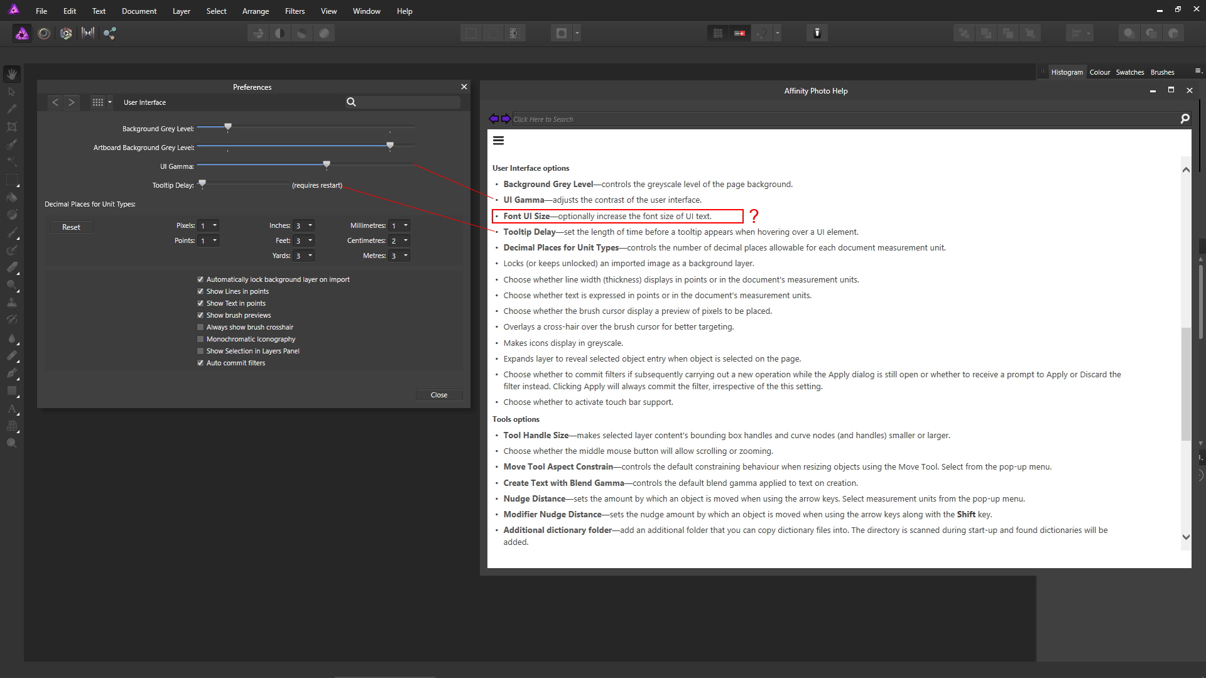Select the Hand view tool

point(12,74)
